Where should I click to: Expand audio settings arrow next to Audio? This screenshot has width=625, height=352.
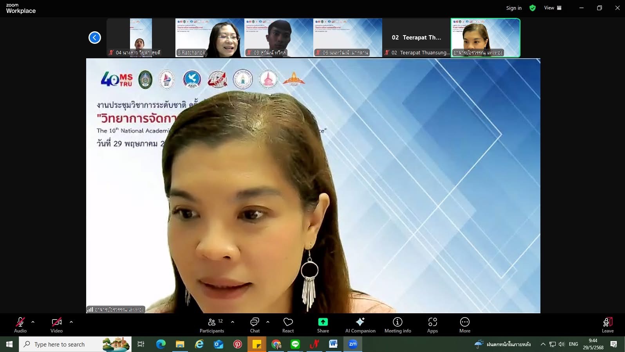[33, 322]
